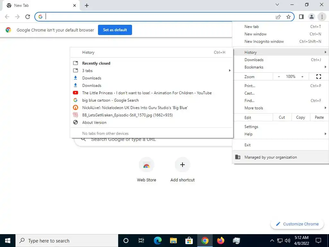Open Settings from Chrome menu
The height and width of the screenshot is (247, 329).
click(280, 127)
